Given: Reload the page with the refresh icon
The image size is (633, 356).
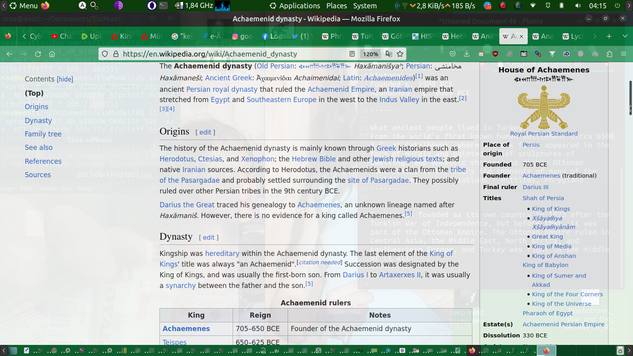Looking at the screenshot, I should tap(38, 54).
